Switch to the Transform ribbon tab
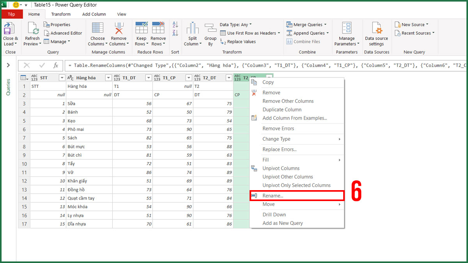 [60, 14]
